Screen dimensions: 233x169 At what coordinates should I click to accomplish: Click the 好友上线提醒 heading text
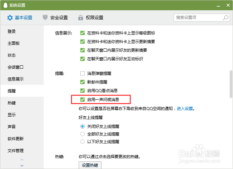coord(91,118)
